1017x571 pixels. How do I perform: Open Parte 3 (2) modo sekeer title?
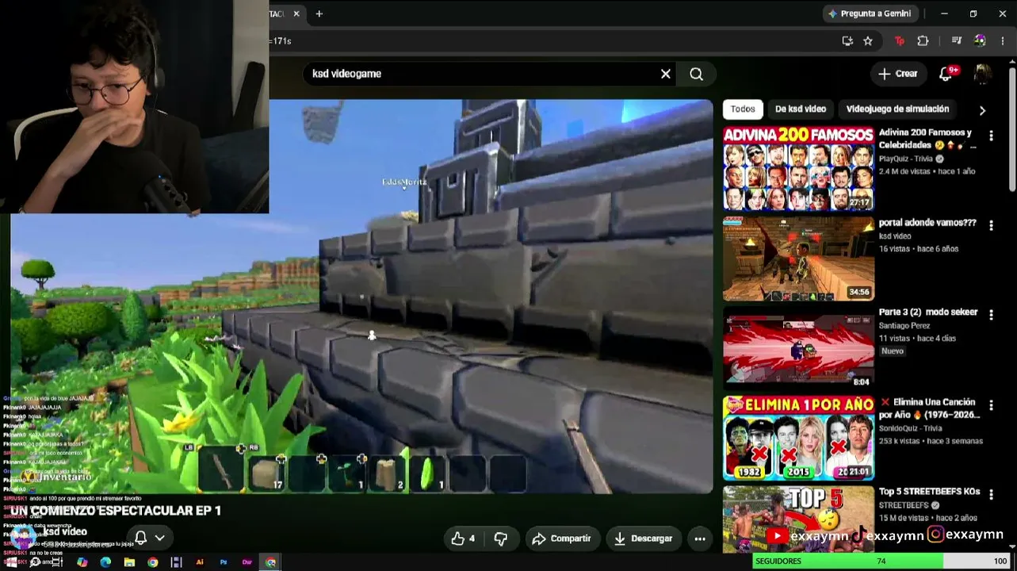pyautogui.click(x=928, y=312)
